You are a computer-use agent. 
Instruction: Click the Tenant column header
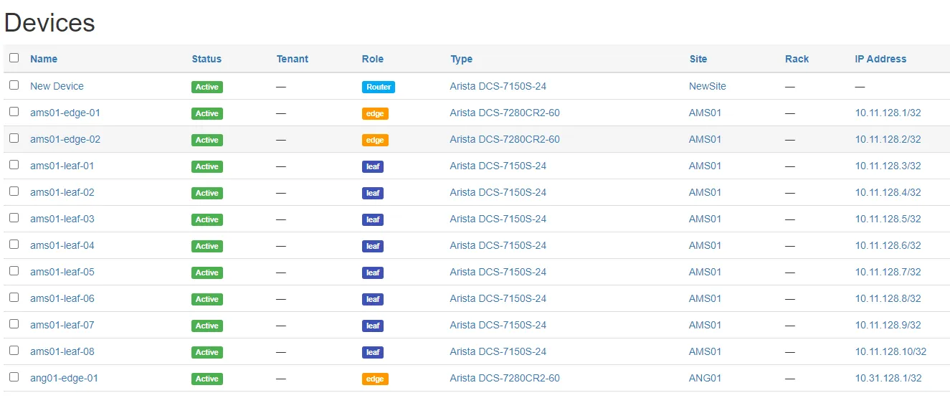coord(292,59)
